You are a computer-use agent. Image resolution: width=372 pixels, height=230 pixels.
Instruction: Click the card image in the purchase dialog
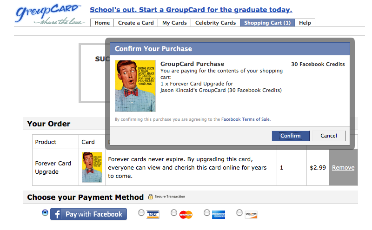tap(135, 85)
